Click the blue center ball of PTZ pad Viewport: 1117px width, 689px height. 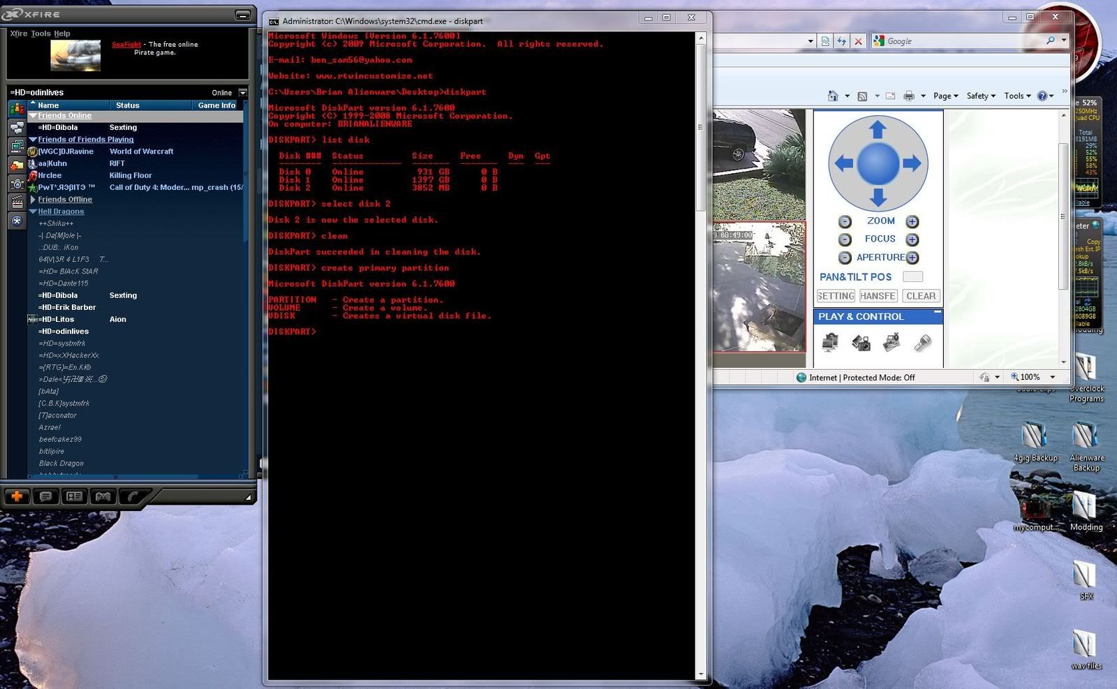pos(878,163)
